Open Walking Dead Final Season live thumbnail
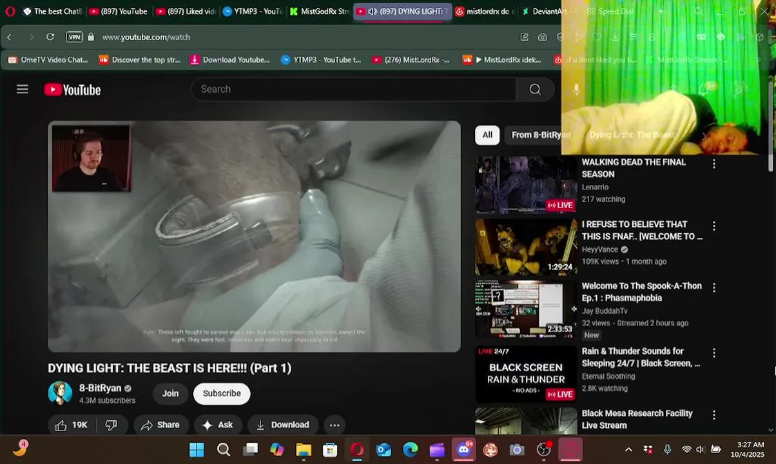The width and height of the screenshot is (776, 464). (x=526, y=185)
